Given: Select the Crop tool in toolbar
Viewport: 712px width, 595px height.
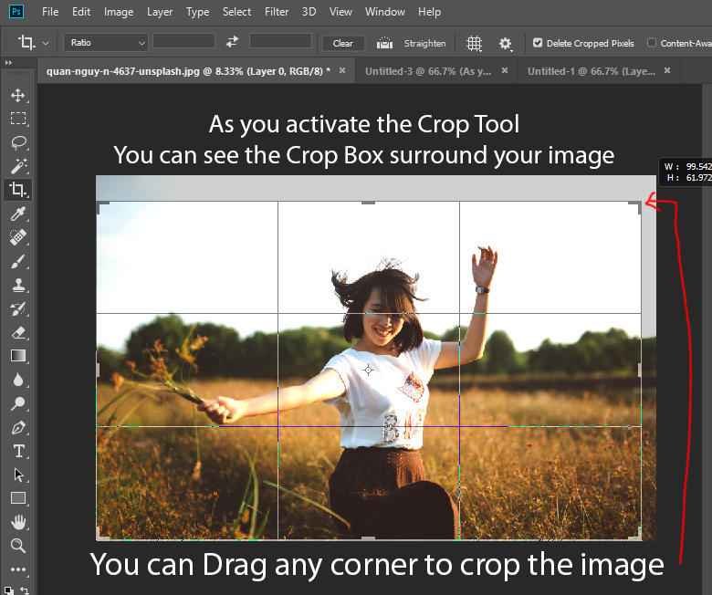Looking at the screenshot, I should 18,189.
